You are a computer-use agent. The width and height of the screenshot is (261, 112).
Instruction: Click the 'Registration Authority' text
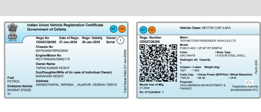245,87
